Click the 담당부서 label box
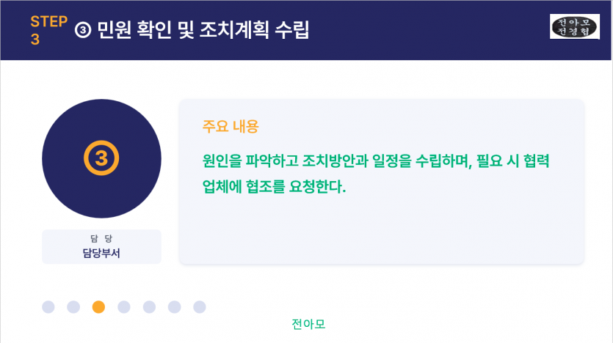Image resolution: width=613 pixels, height=343 pixels. (x=101, y=246)
